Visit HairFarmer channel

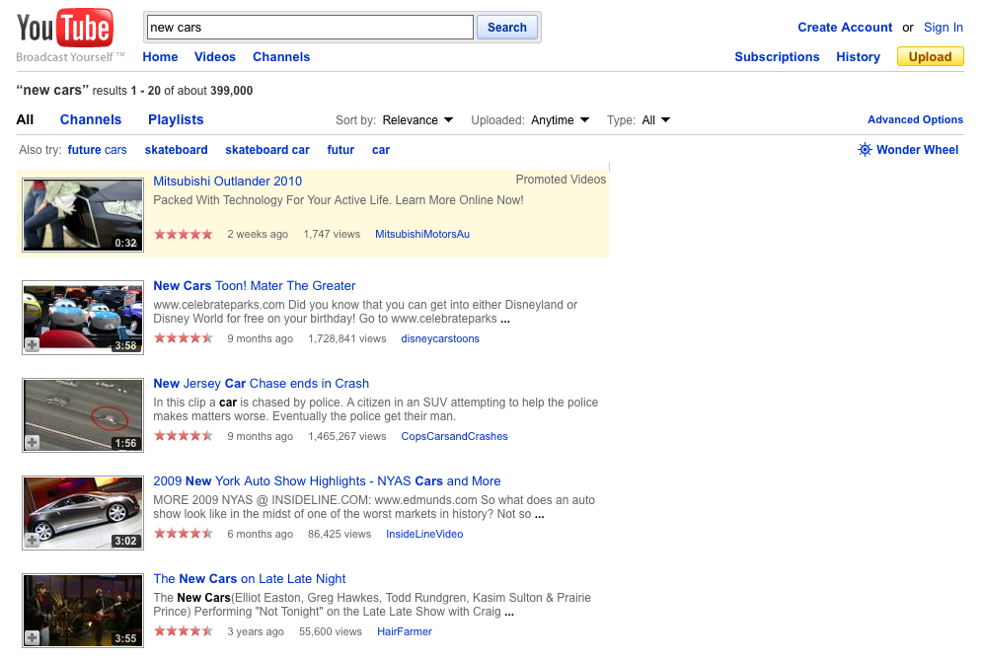pos(405,631)
